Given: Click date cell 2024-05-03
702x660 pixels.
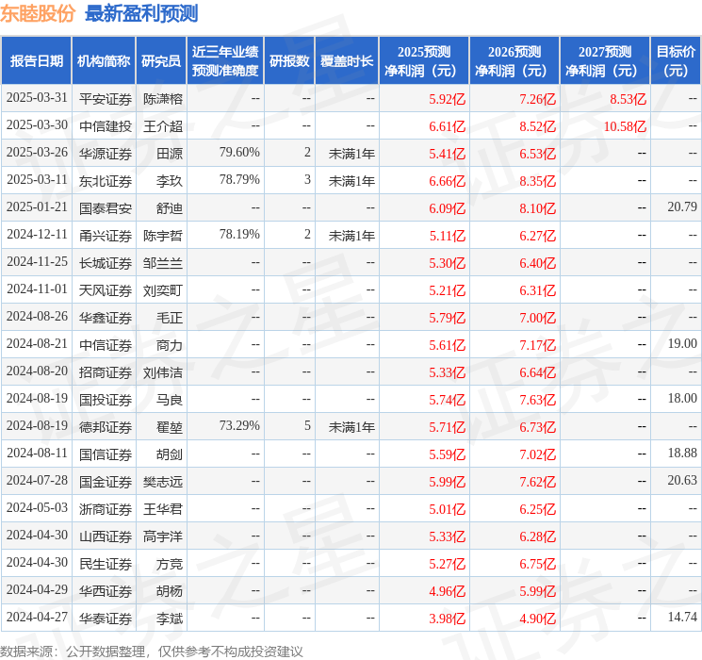Looking at the screenshot, I should pyautogui.click(x=37, y=508).
